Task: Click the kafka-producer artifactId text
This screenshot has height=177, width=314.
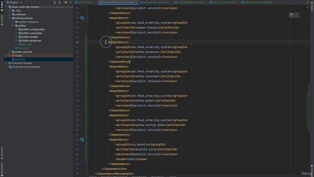Action: click(147, 52)
